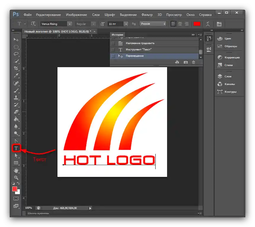Create new snapshot in История panel
This screenshot has height=227, width=255.
[x=186, y=62]
